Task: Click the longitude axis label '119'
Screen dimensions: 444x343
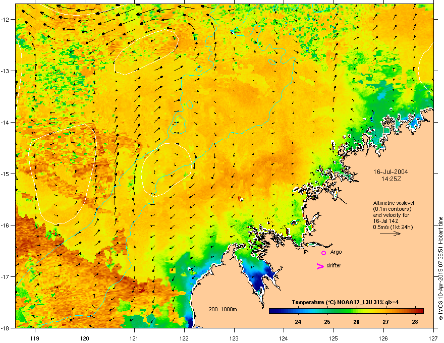Action: click(35, 338)
